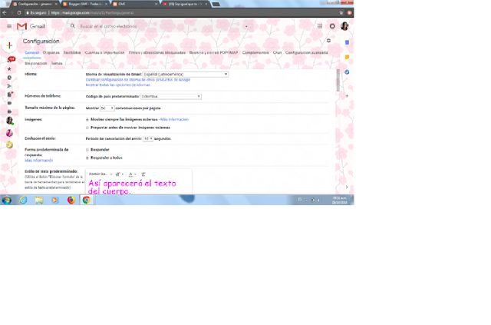The height and width of the screenshot is (325, 491).
Task: Open the Snoozed clock icon in sidebar
Action: (9, 78)
